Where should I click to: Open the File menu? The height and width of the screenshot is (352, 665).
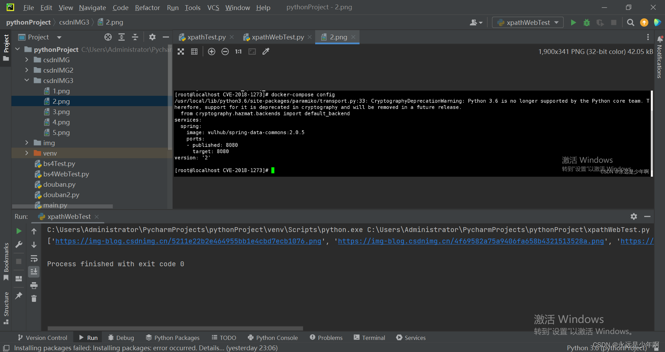click(x=28, y=8)
